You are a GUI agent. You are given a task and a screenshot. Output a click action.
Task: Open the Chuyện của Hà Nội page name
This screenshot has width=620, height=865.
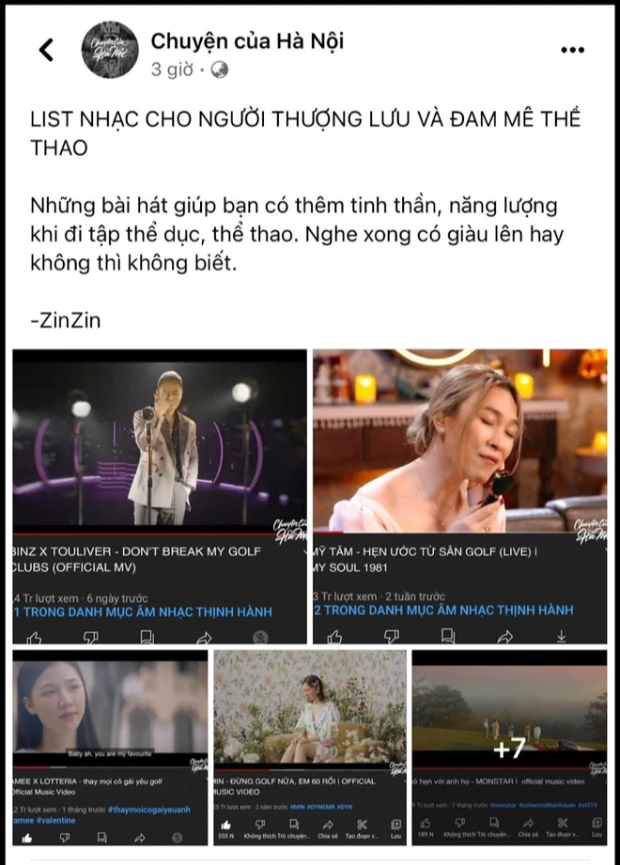point(247,40)
